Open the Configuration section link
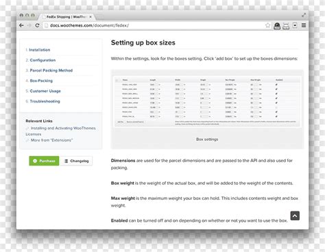Image resolution: width=325 pixels, height=252 pixels. 43,60
